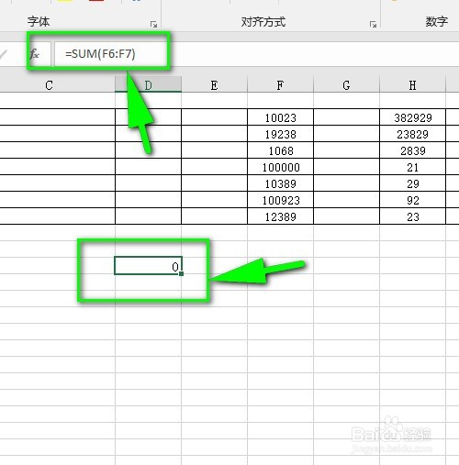Click the cell containing 100000
The width and height of the screenshot is (459, 465).
[280, 167]
